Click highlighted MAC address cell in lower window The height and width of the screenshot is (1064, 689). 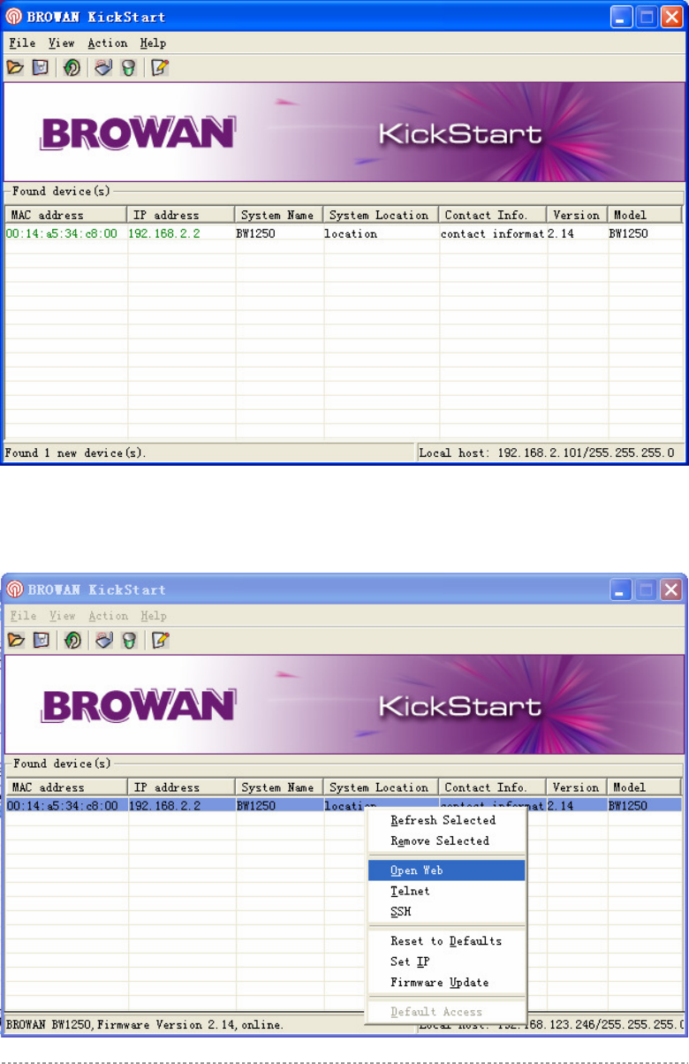[x=62, y=806]
